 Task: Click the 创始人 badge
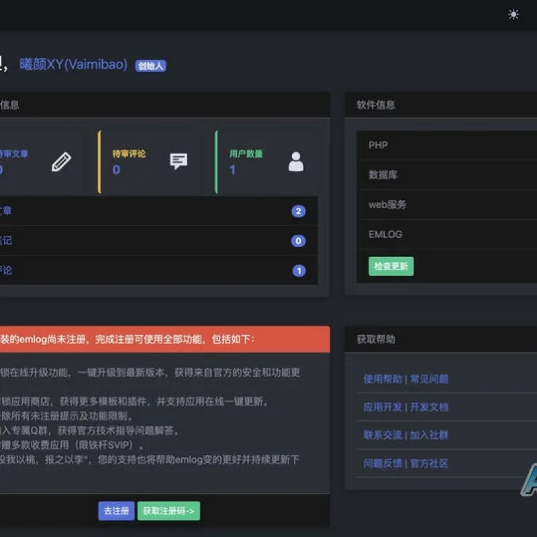[x=150, y=66]
